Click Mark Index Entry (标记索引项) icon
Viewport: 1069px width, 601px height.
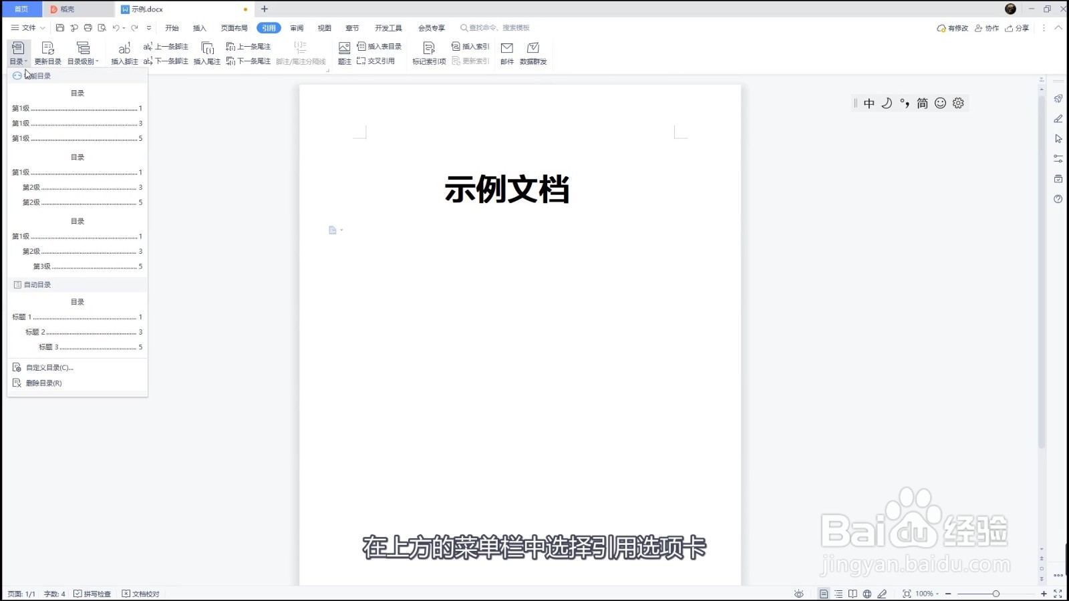pos(429,53)
